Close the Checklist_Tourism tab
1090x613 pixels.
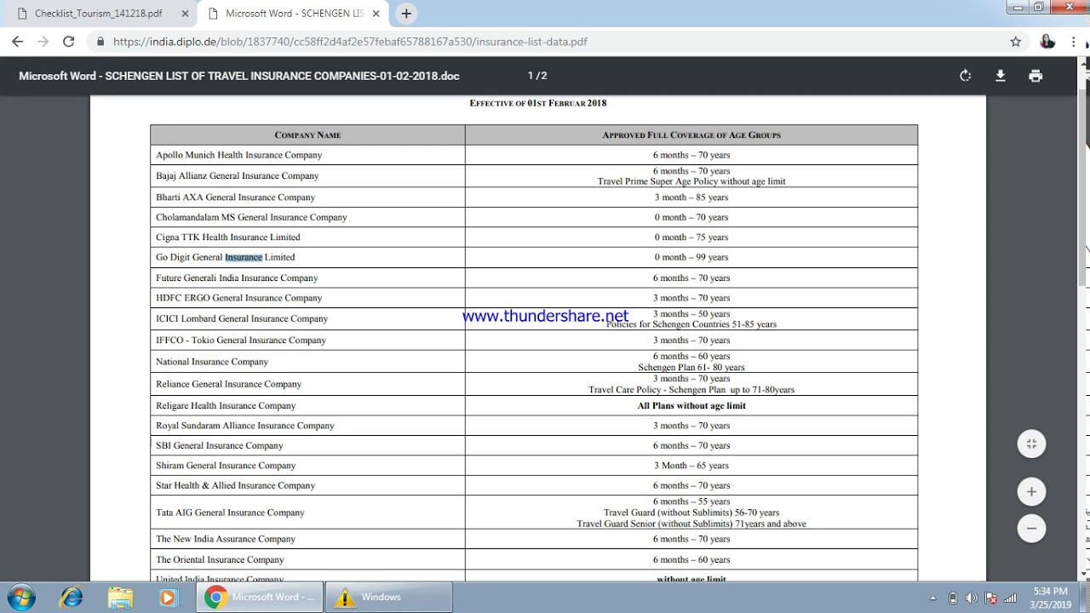pos(185,14)
